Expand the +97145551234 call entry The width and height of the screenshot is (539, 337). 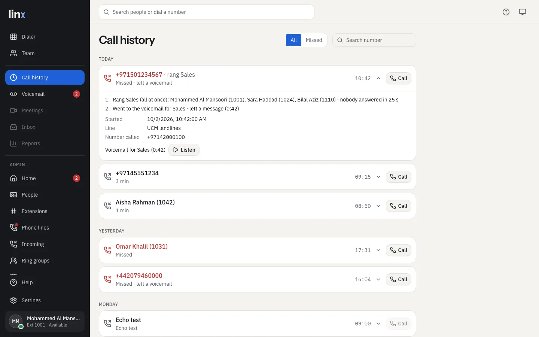(378, 177)
